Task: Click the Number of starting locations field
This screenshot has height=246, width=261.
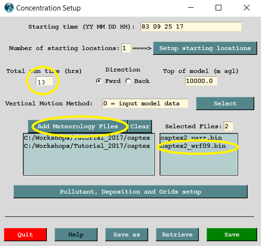Action: (x=126, y=48)
